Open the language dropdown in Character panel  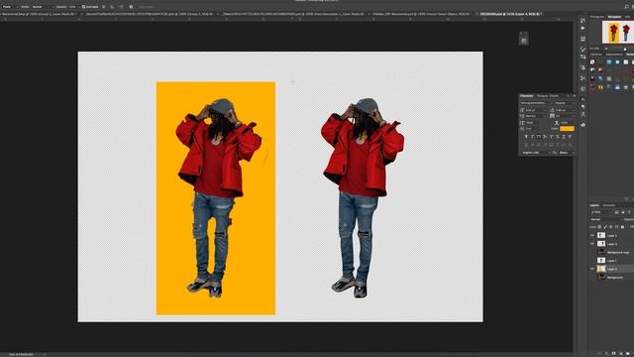[537, 153]
